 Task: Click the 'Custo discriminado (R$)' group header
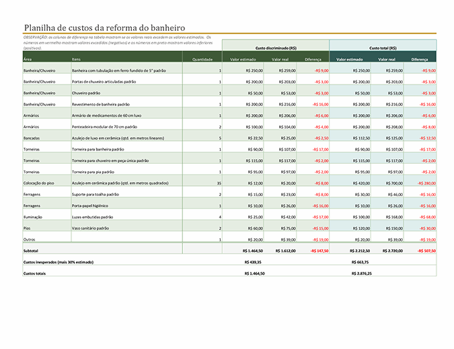(x=275, y=48)
